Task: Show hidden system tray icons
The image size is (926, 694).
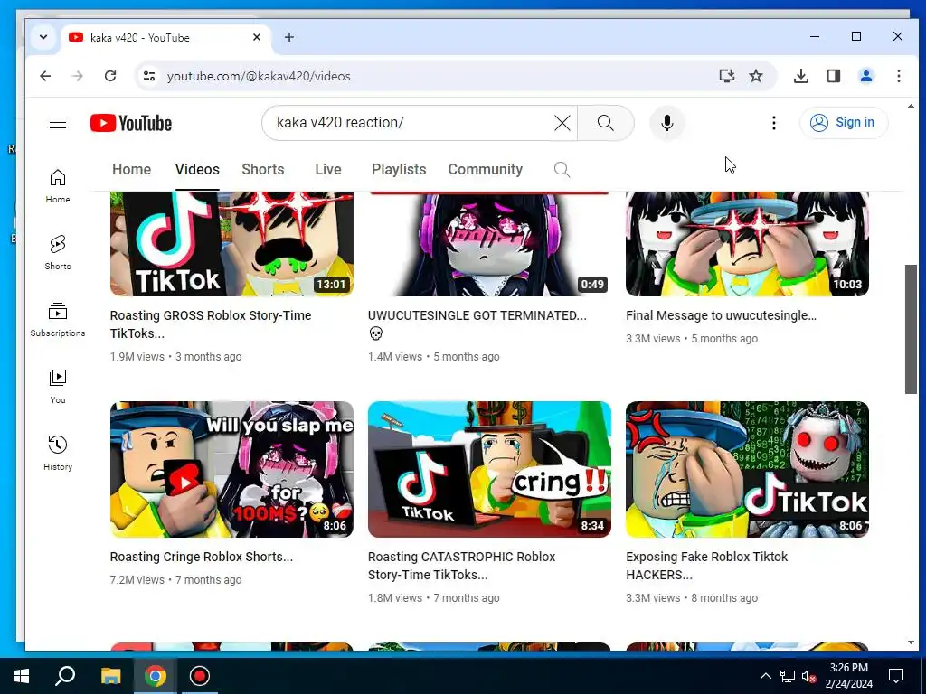Action: click(x=765, y=676)
